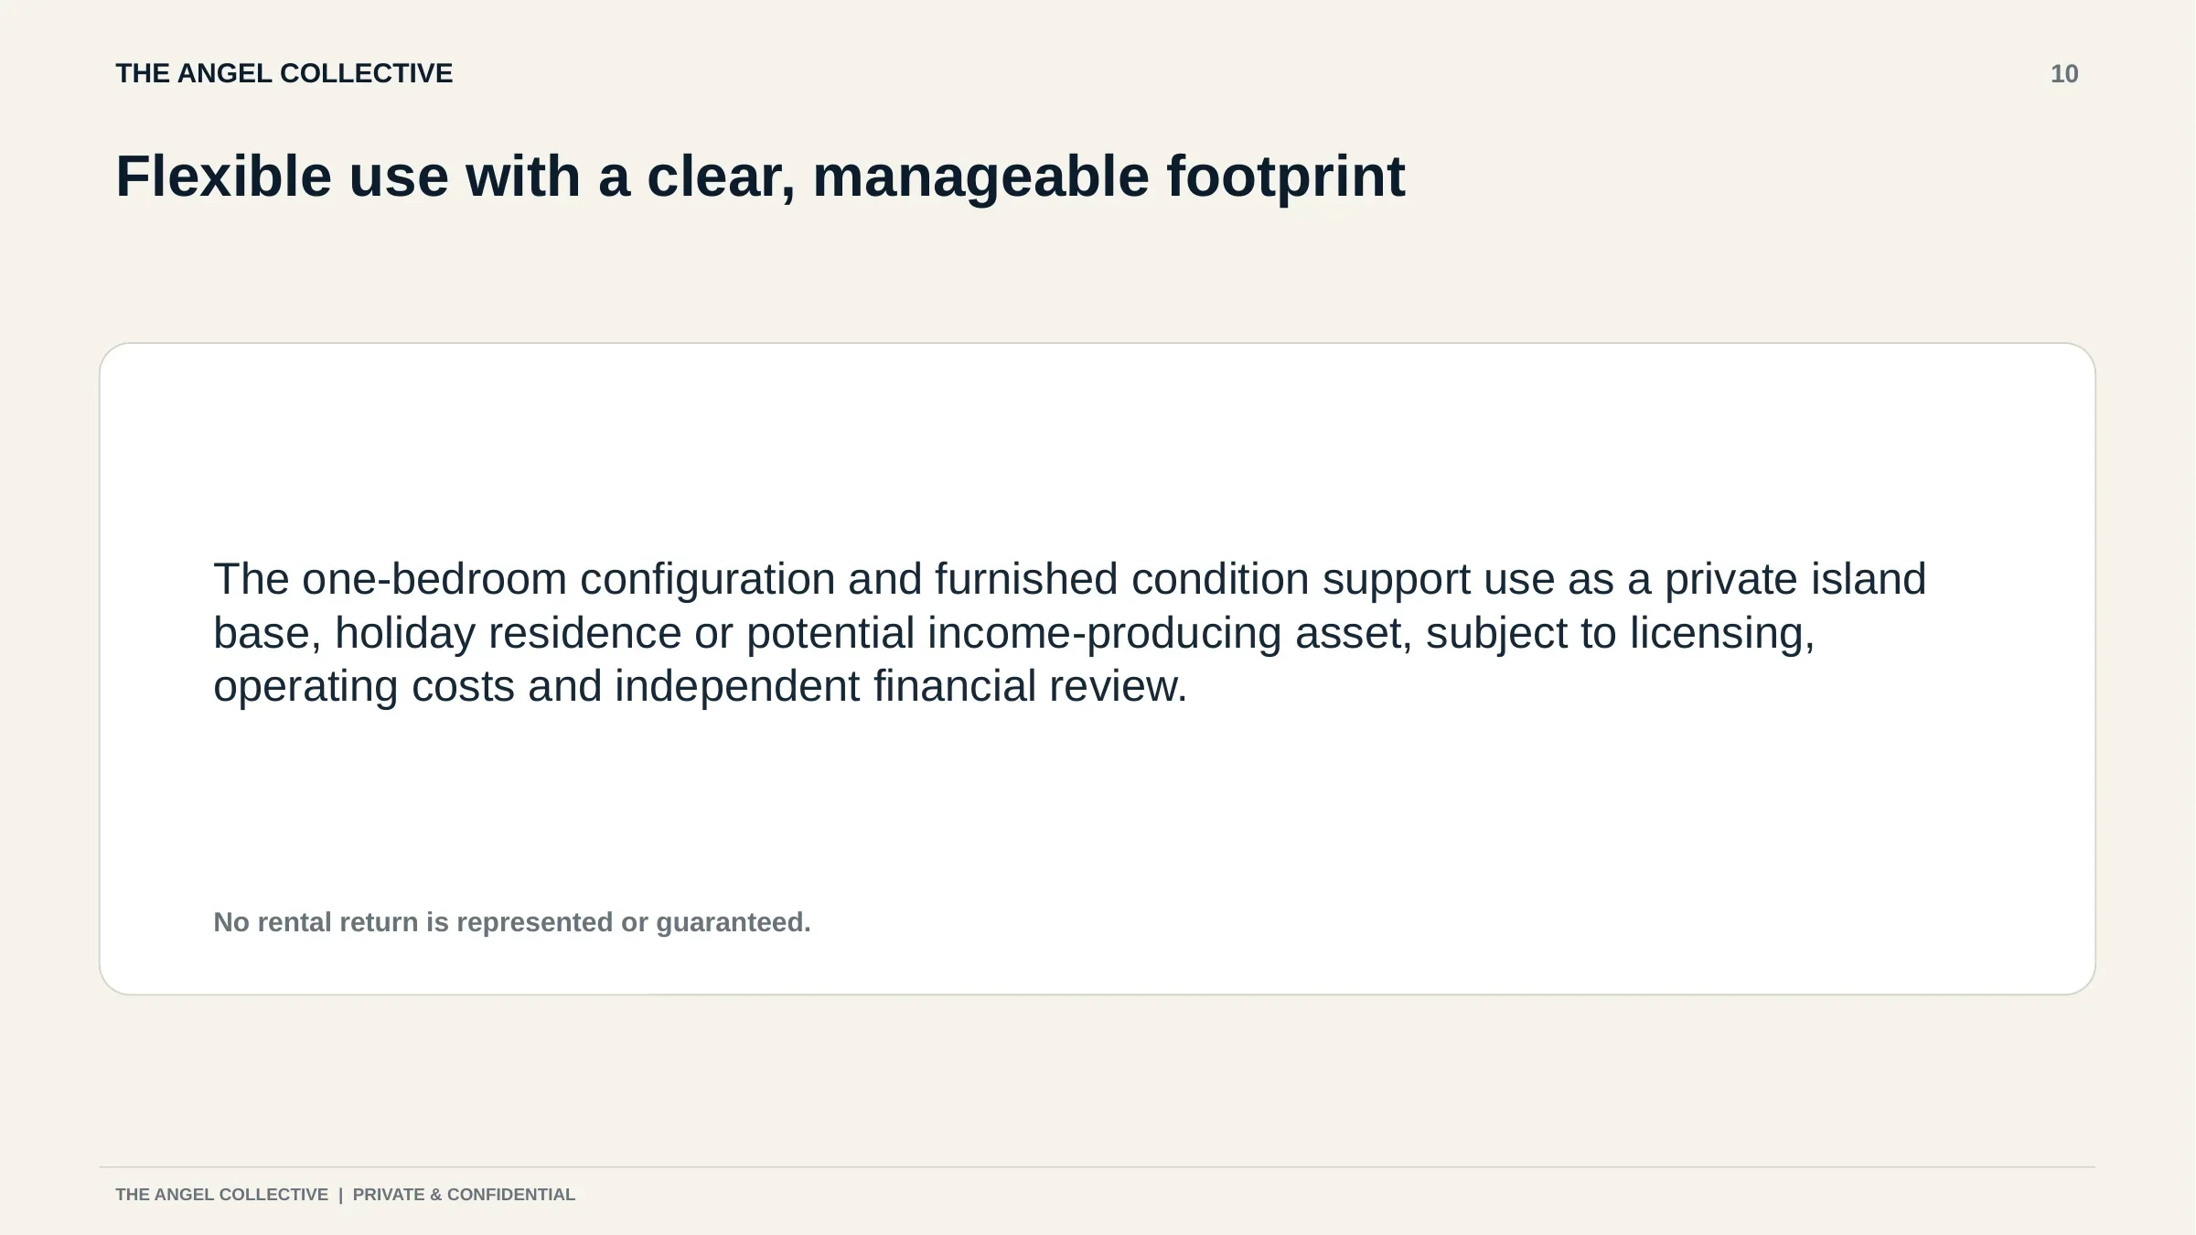
Task: Click independent financial review text
Action: (x=901, y=686)
